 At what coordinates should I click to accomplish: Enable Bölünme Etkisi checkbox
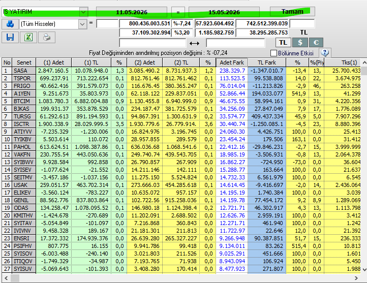273,53
